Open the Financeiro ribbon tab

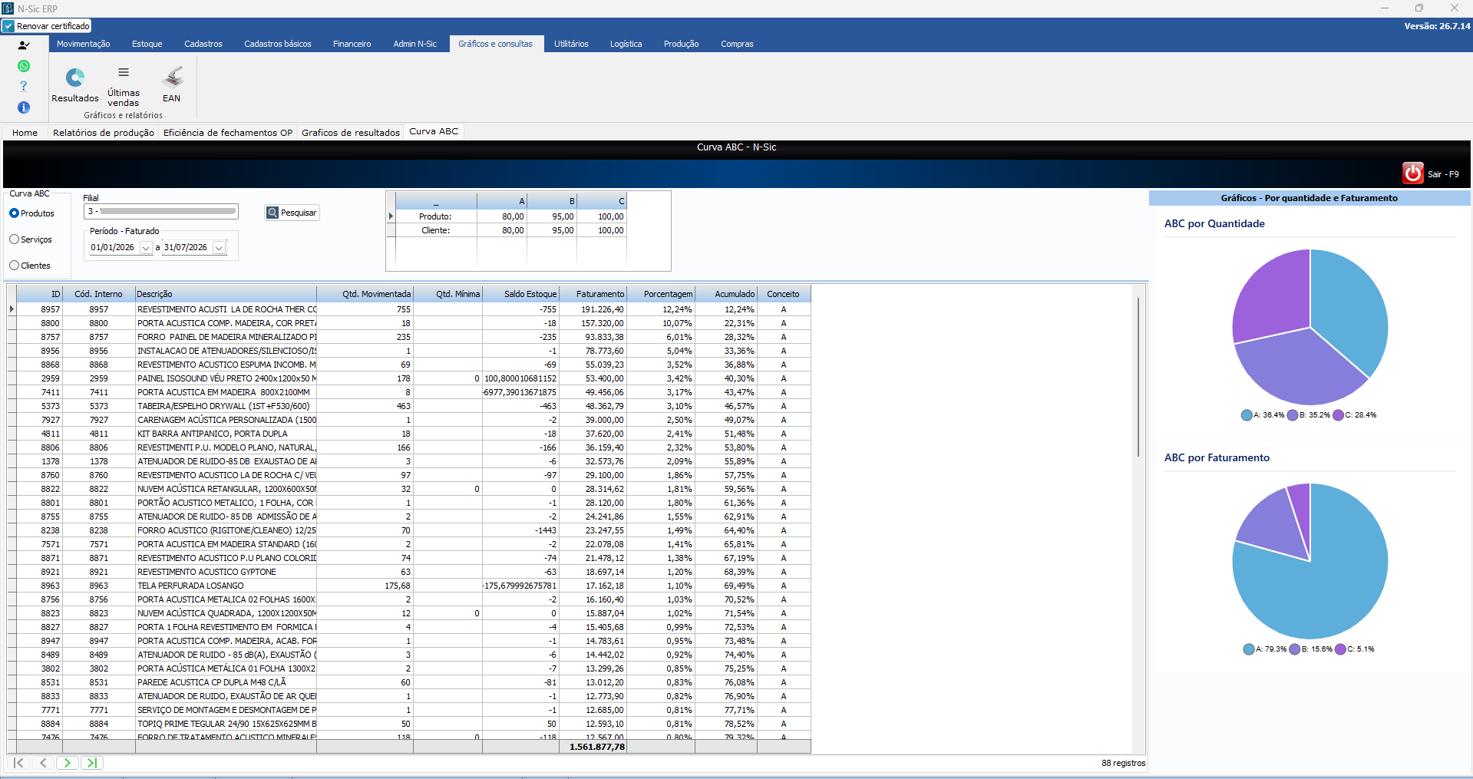(x=352, y=44)
